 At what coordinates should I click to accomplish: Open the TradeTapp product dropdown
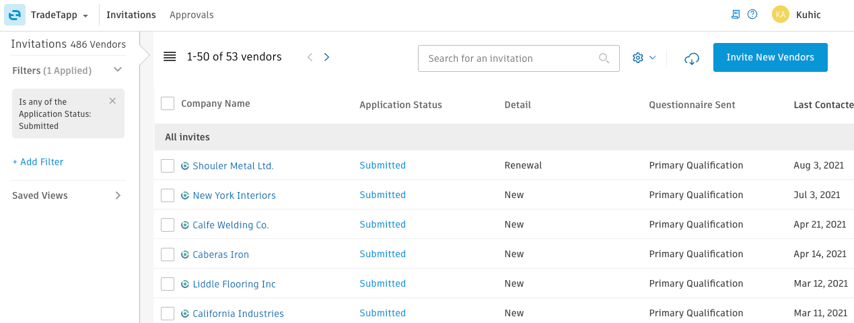click(59, 15)
